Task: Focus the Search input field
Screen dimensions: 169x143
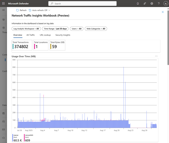Action: (83, 3)
